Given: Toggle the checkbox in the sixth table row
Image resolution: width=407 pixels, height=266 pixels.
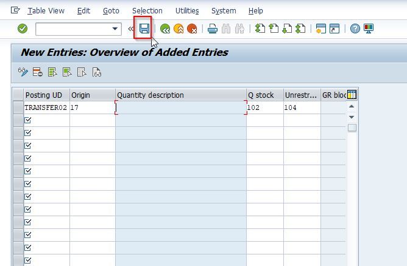Looking at the screenshot, I should point(28,171).
